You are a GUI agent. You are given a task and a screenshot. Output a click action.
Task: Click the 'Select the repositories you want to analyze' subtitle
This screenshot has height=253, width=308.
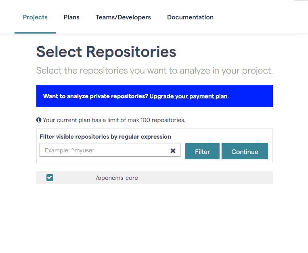(x=155, y=71)
